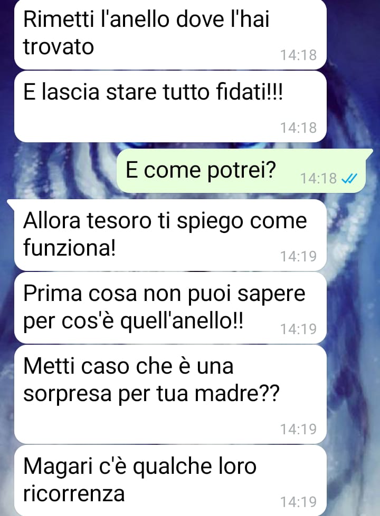The image size is (380, 516).
Task: Select the 'Rimetti l'anello dove l'hai trovato' message
Action: [170, 34]
